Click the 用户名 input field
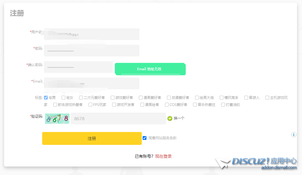Screen dimensions: 302x175 pos(91,34)
